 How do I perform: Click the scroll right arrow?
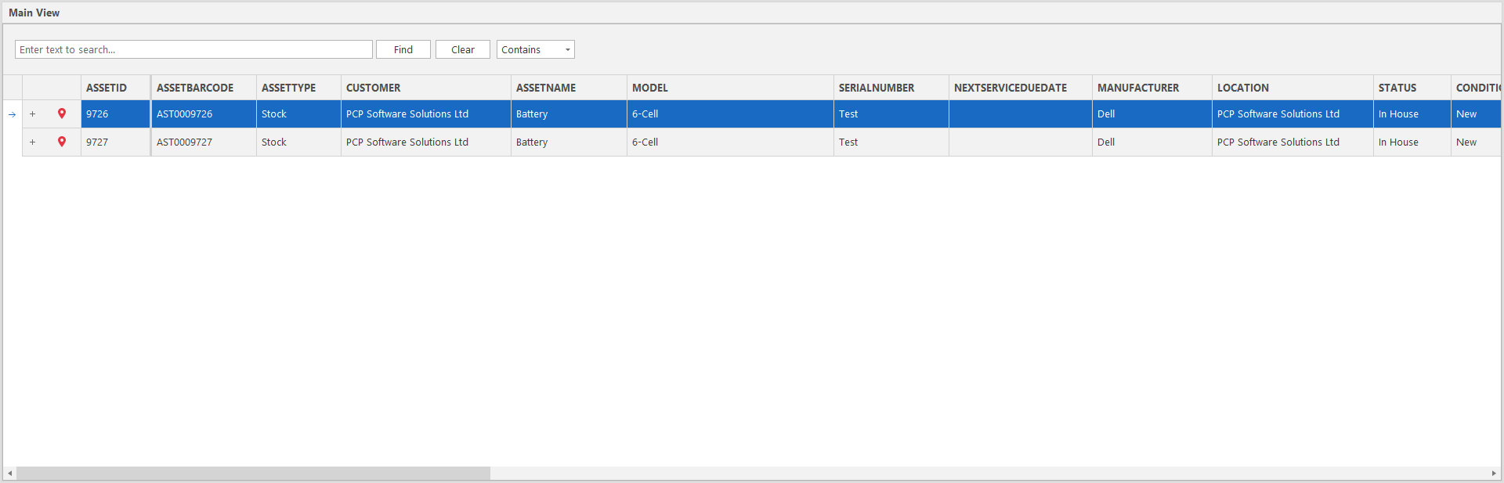[1494, 474]
